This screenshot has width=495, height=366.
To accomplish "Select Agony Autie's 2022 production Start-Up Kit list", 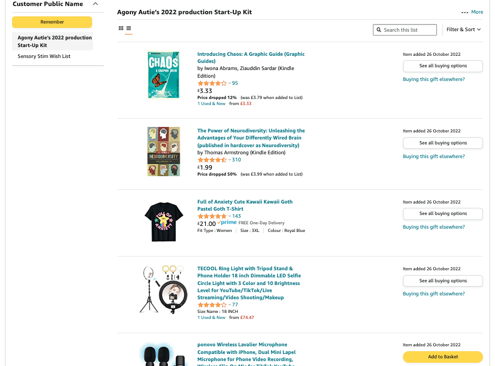I will 53,42.
